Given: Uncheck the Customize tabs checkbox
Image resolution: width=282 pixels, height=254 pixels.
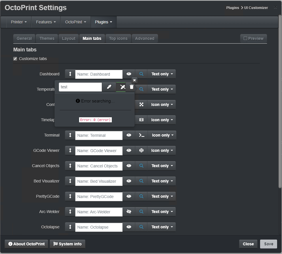Looking at the screenshot, I should click(15, 59).
